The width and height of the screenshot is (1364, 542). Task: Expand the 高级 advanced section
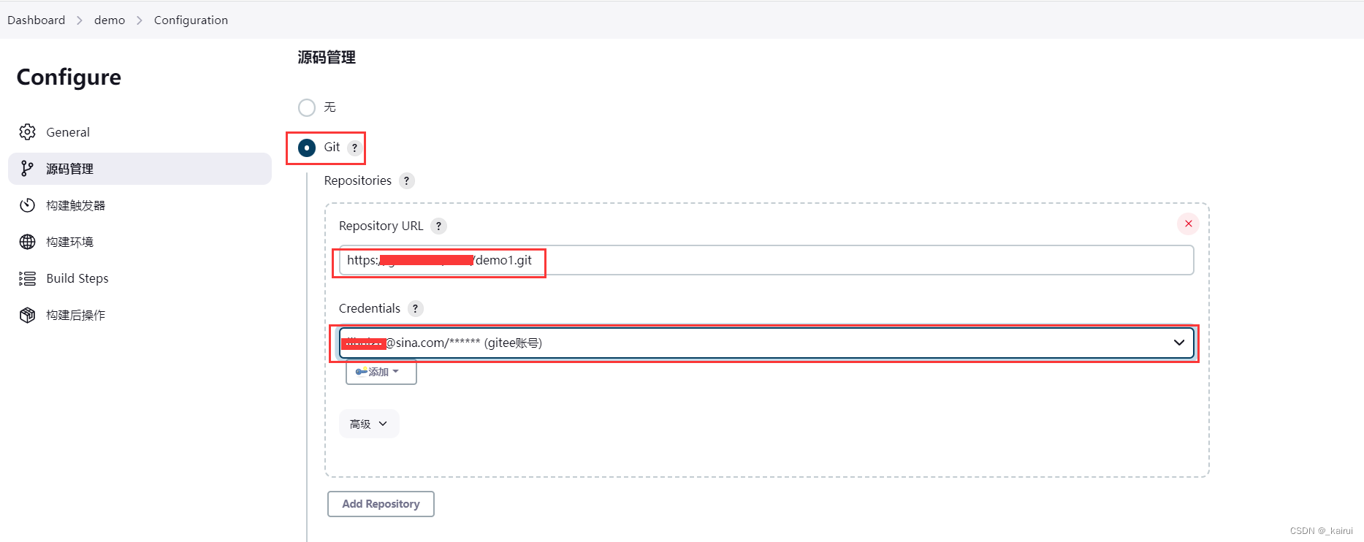[369, 424]
